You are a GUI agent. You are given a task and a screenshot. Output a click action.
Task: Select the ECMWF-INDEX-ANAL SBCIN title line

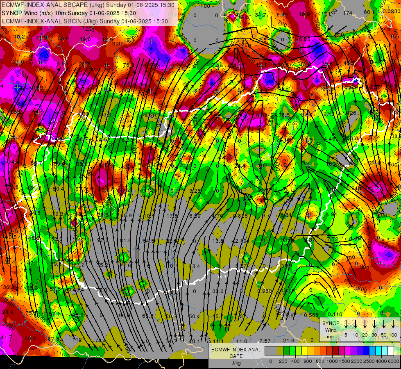[85, 21]
